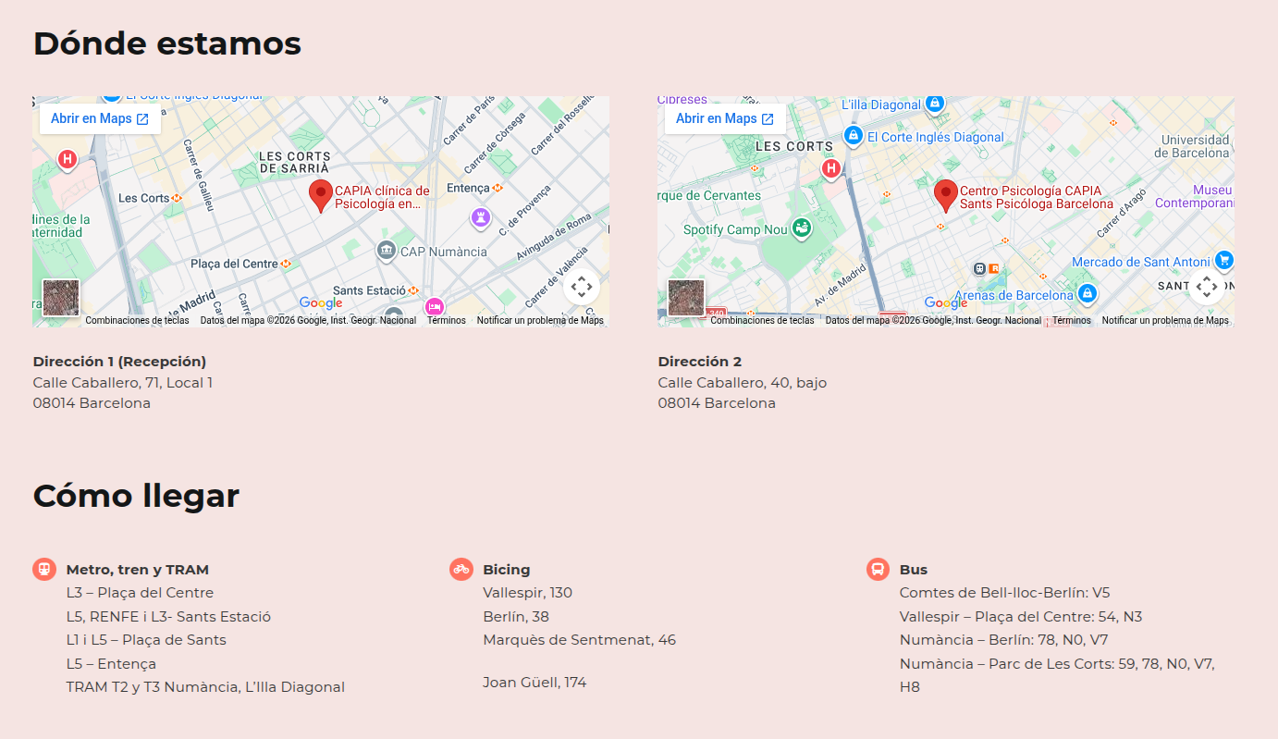Click the L5, RENFE i L3- Sants Estació line
Viewport: 1278px width, 739px height.
click(x=168, y=617)
